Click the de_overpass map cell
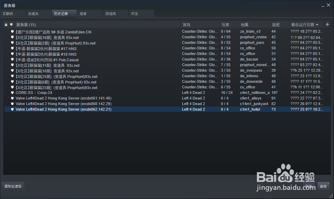The width and height of the screenshot is (334, 199). tap(251, 70)
